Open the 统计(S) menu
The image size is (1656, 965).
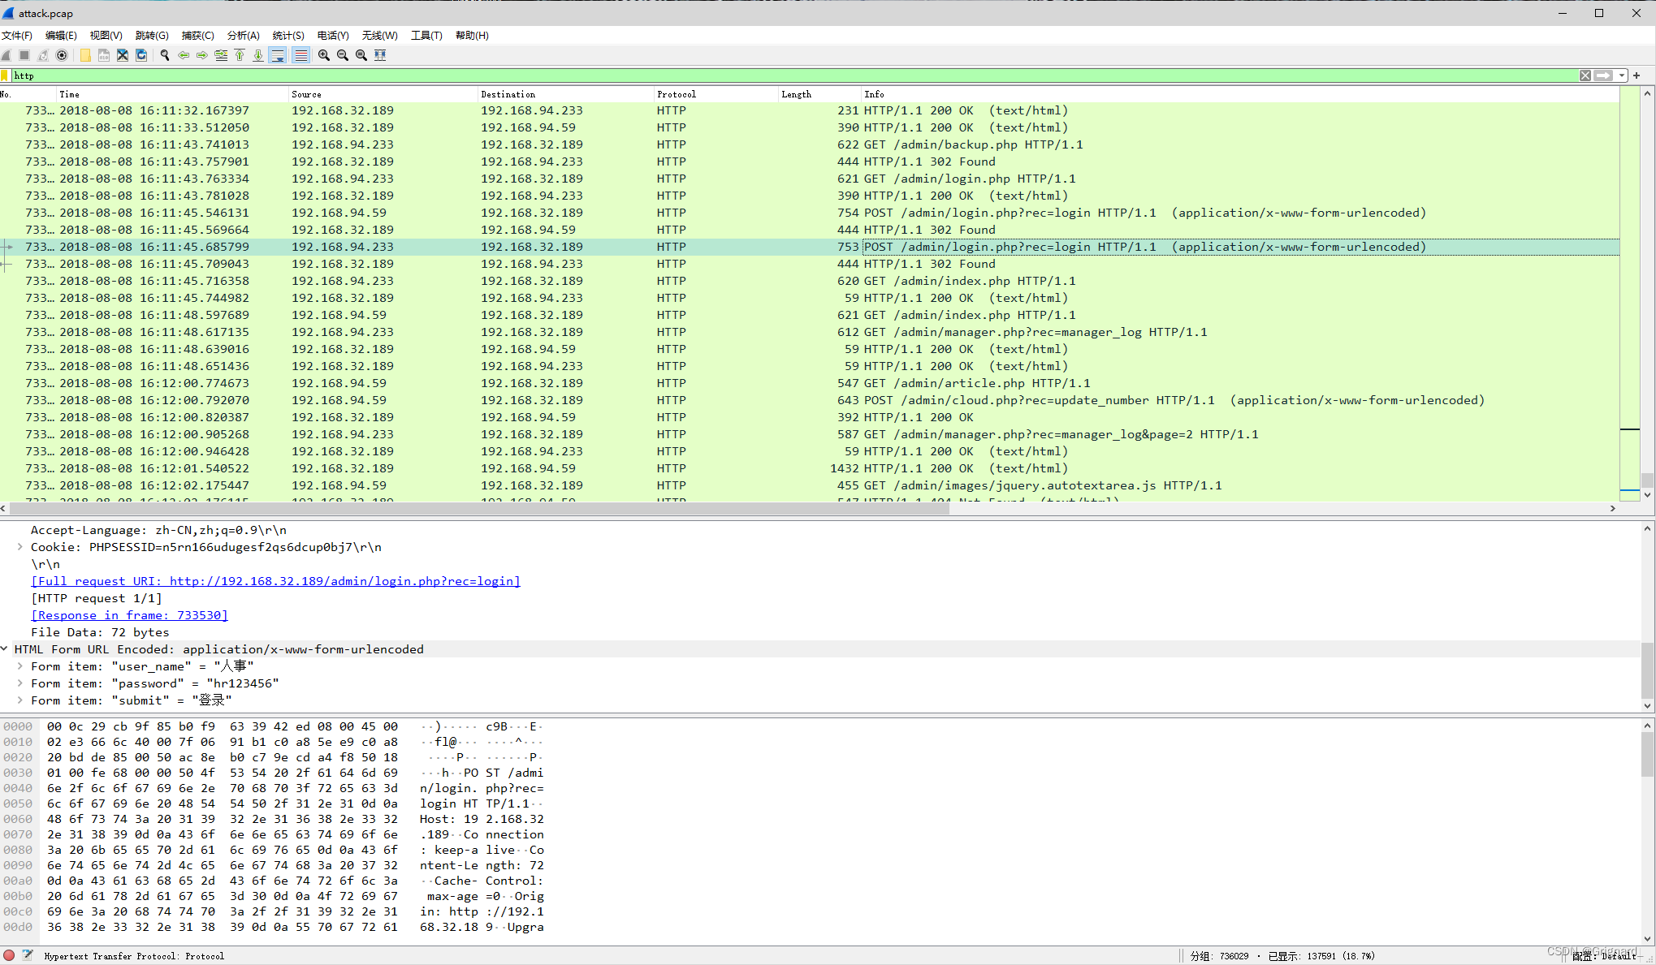[288, 35]
